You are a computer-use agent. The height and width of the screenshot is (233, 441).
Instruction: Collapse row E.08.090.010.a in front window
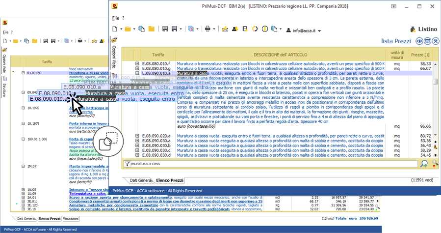(137, 73)
